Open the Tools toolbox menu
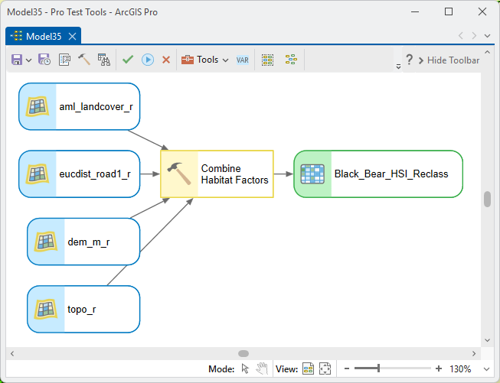Viewport: 500px width, 383px height. pyautogui.click(x=204, y=60)
